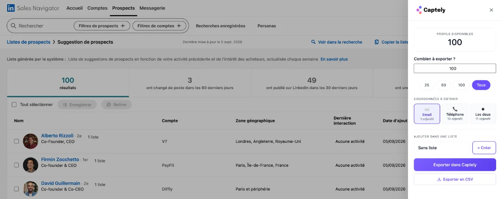502x199 pixels.
Task: Click 1 liste next to David Guillermain
Action: click(x=100, y=184)
